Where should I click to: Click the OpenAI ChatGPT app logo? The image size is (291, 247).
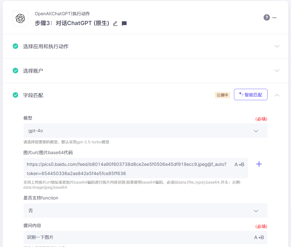(x=20, y=18)
